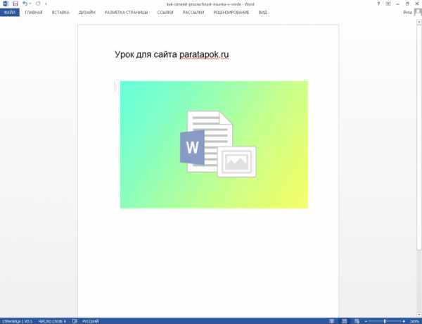Image resolution: width=422 pixels, height=324 pixels.
Task: Undo the last action
Action: pos(25,4)
